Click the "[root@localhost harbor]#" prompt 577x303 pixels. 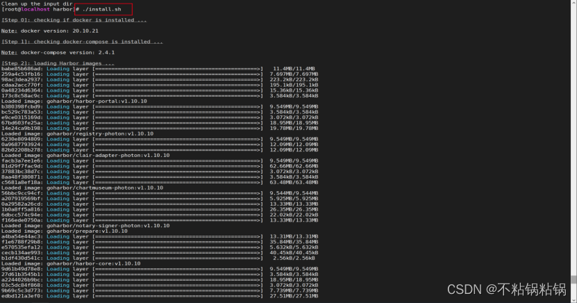(40, 9)
